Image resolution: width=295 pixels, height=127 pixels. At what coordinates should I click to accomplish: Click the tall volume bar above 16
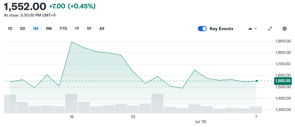[71, 104]
